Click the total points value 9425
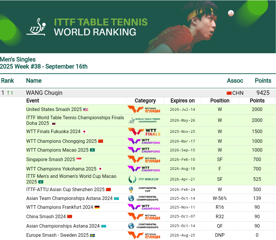 263,93
